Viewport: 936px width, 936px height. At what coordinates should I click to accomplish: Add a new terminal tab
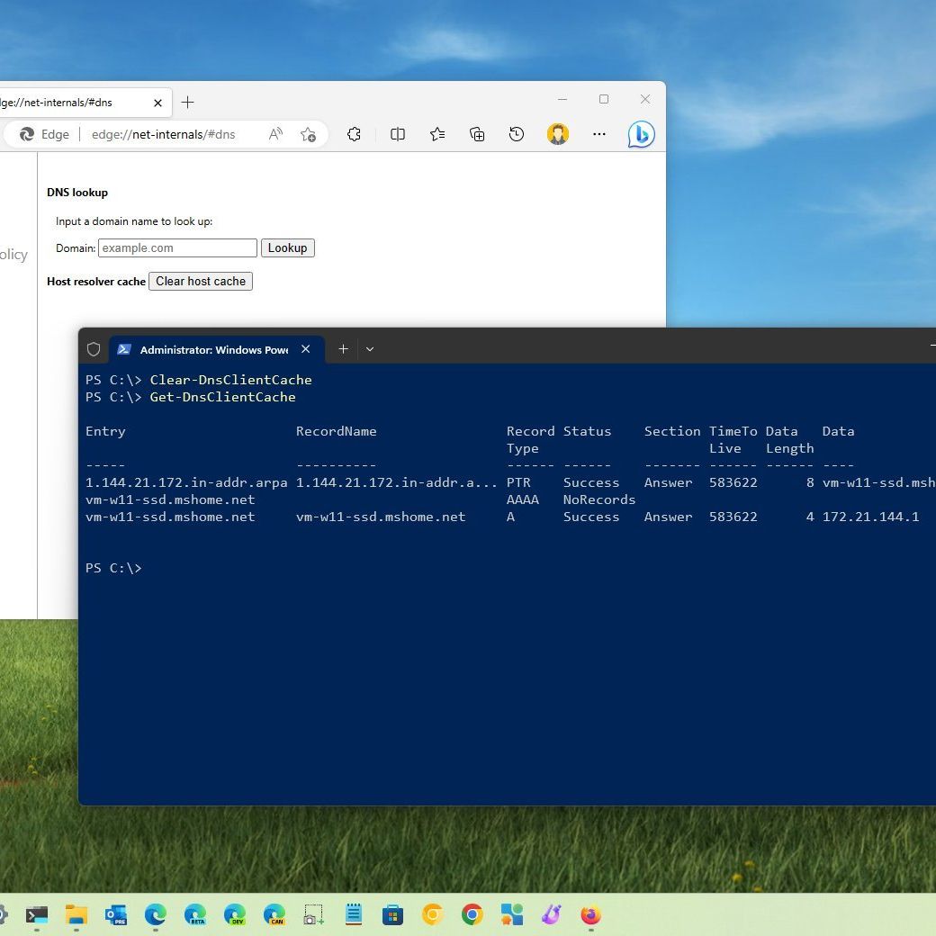[x=343, y=349]
